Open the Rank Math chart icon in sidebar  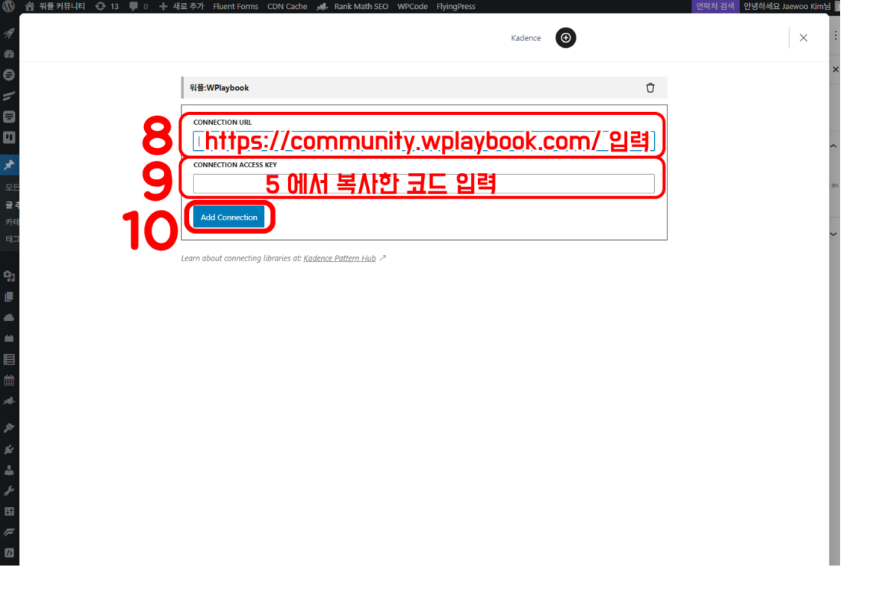tap(9, 401)
